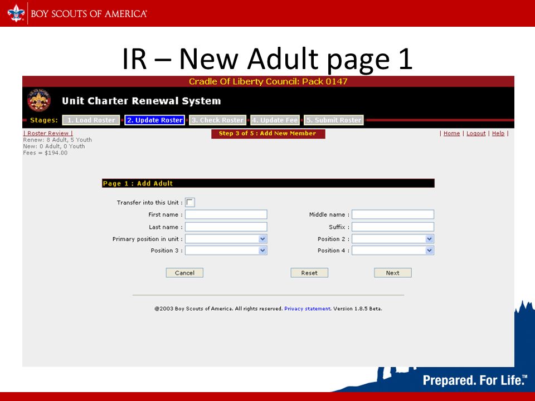Click into the Middle name field
This screenshot has height=401, width=535.
click(x=393, y=214)
